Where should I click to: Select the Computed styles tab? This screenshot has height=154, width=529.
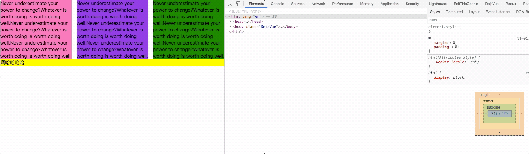pos(454,12)
